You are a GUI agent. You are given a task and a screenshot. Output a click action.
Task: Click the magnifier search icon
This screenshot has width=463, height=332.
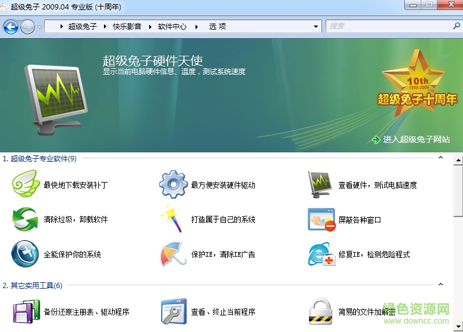tap(456, 26)
